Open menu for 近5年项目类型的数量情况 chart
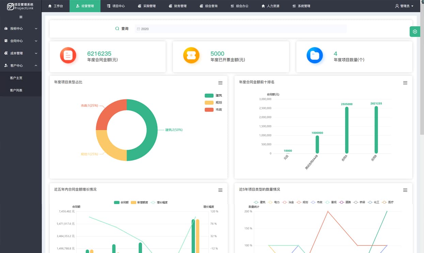The width and height of the screenshot is (424, 253). (405, 190)
